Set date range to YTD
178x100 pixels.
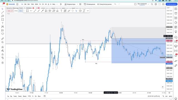[29, 96]
